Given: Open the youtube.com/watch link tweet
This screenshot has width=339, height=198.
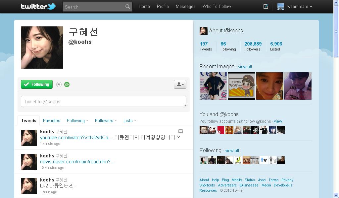Looking at the screenshot, I should [x=76, y=138].
